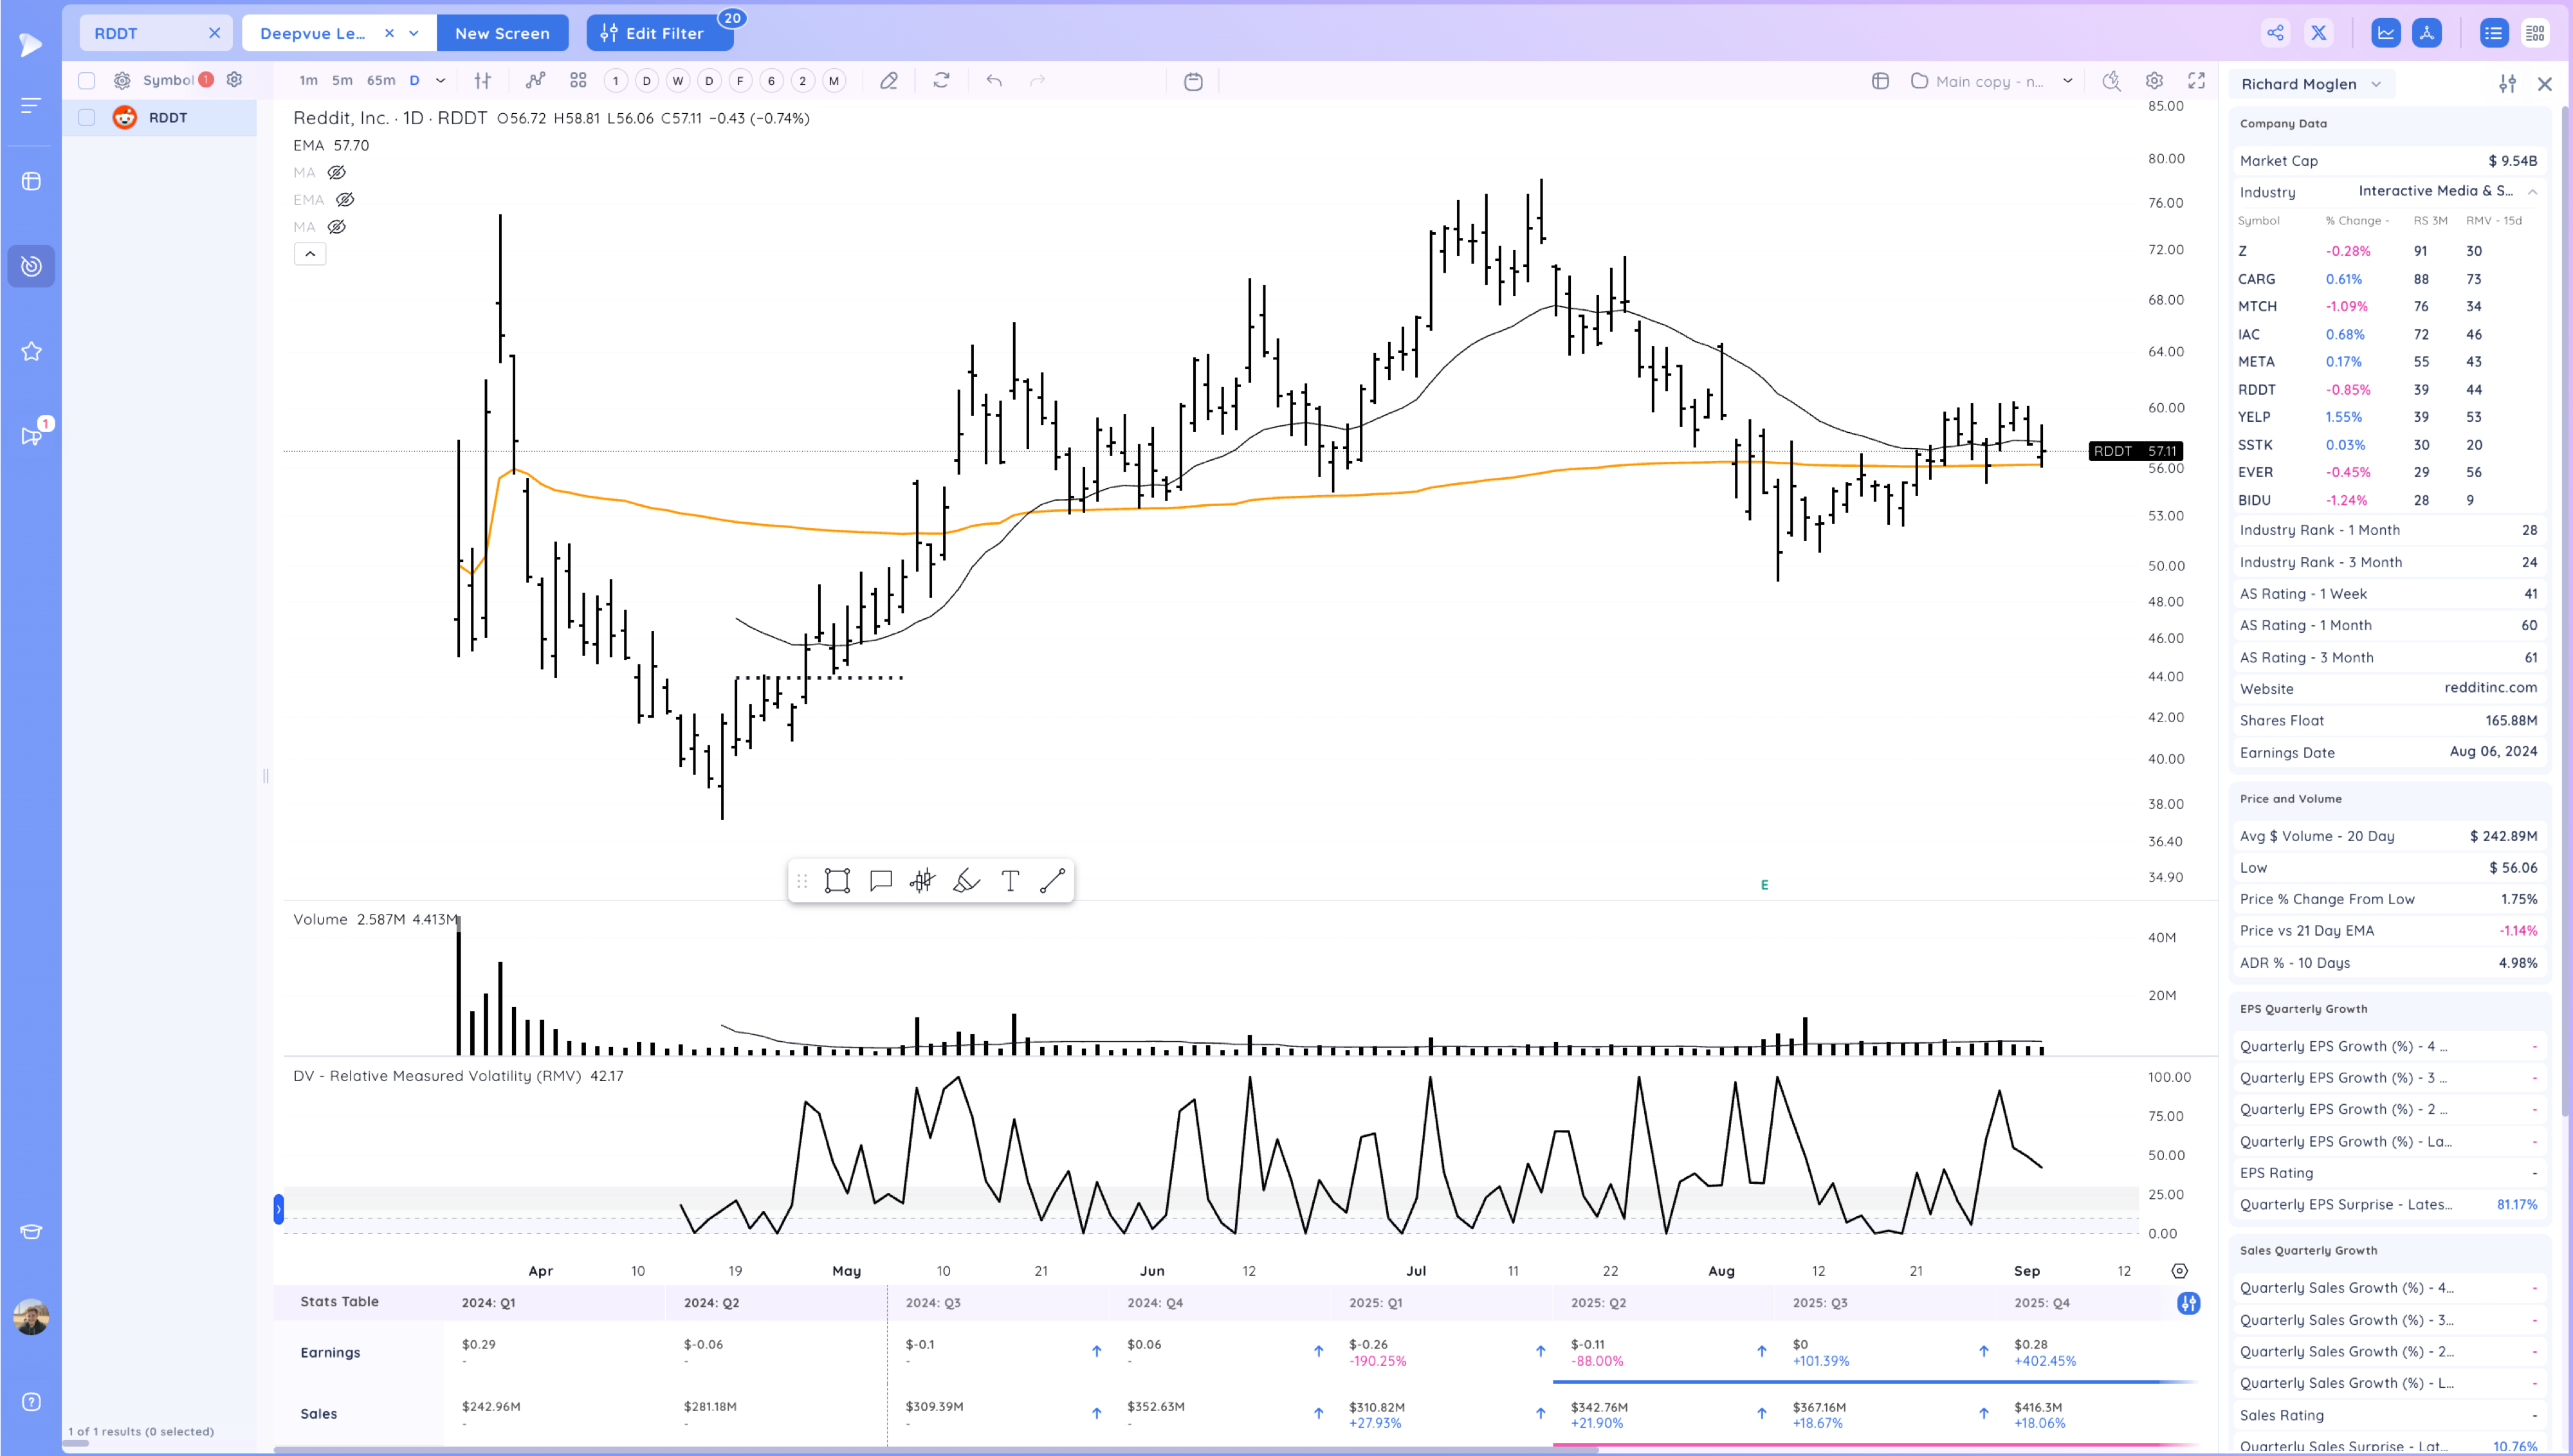This screenshot has height=1456, width=2573.
Task: Select the rectangle drawing tool
Action: (x=838, y=880)
